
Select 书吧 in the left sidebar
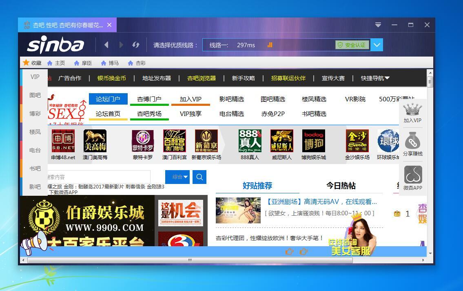click(x=35, y=168)
